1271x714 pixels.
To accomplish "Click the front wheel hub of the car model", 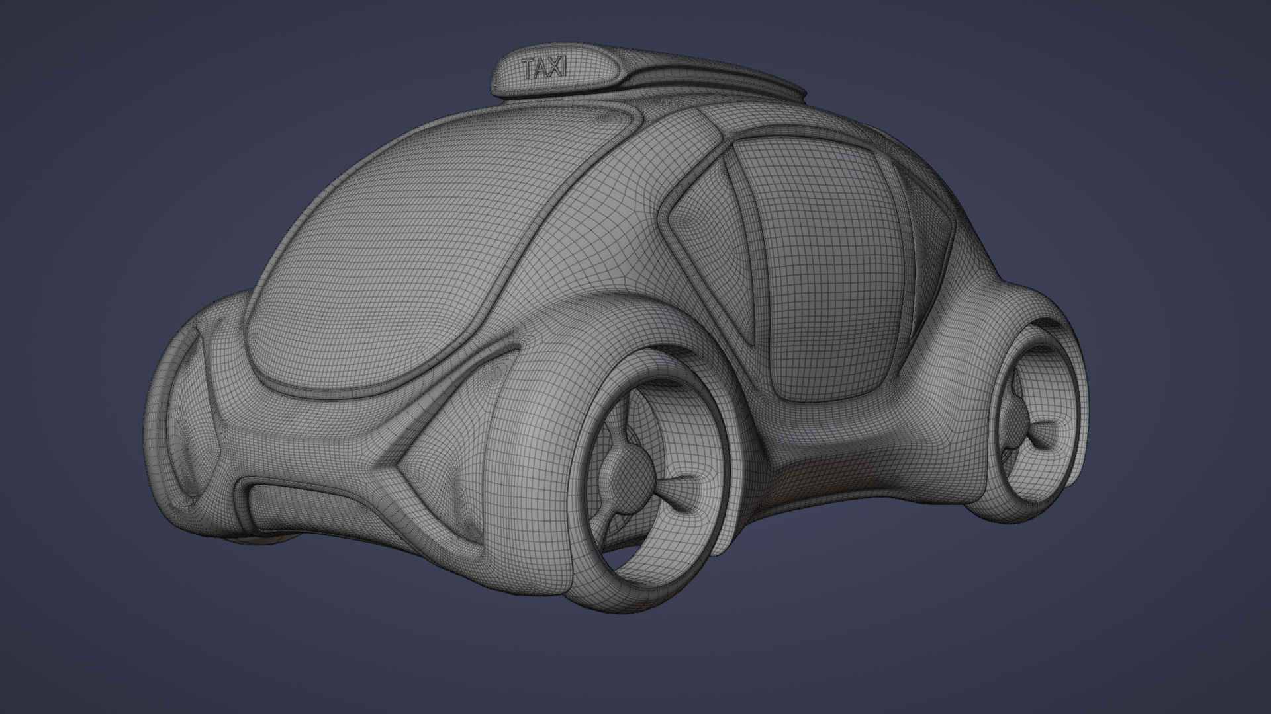I will pos(628,477).
